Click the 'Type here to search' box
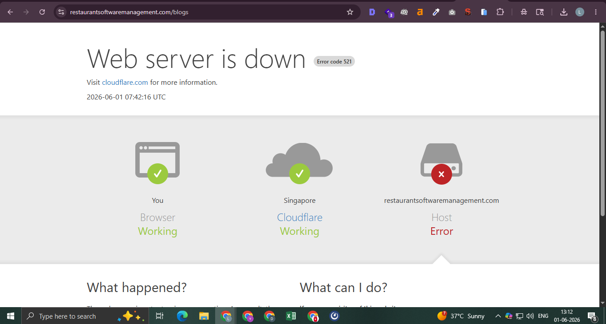The height and width of the screenshot is (324, 606). point(85,316)
